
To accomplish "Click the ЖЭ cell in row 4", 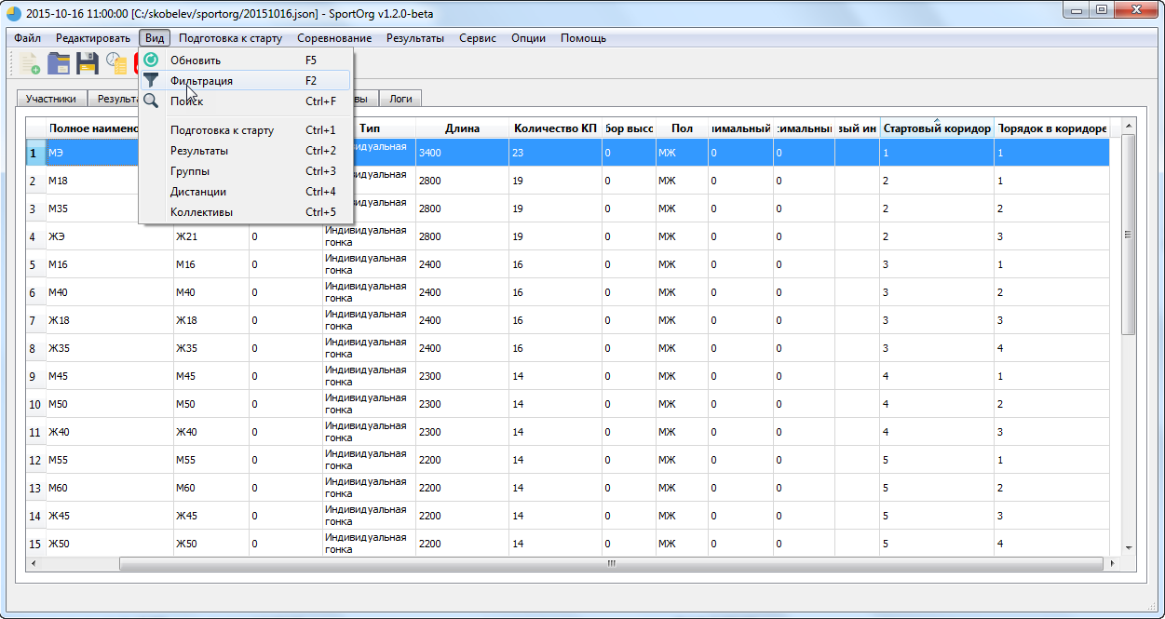I will tap(109, 236).
